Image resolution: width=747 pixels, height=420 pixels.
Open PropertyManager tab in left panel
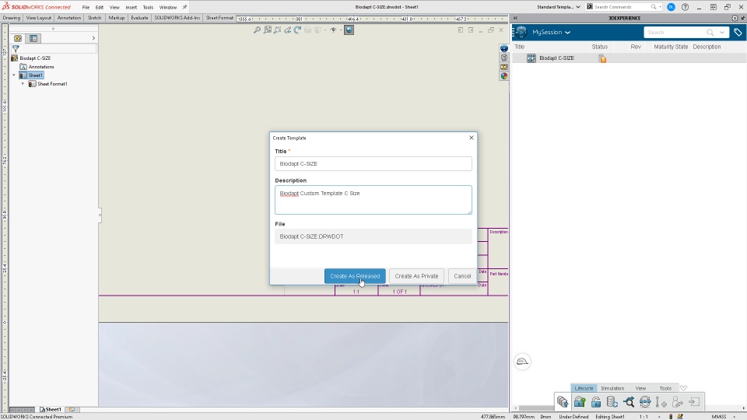33,39
